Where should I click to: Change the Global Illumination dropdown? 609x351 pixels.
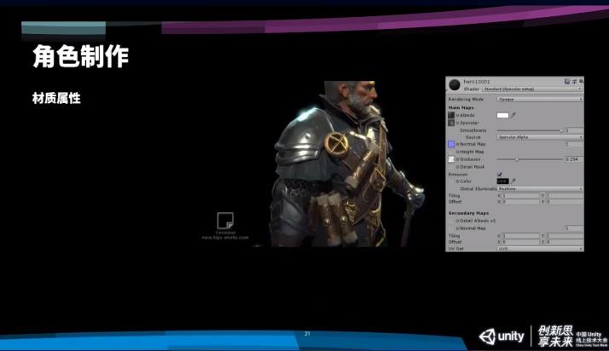(x=540, y=188)
